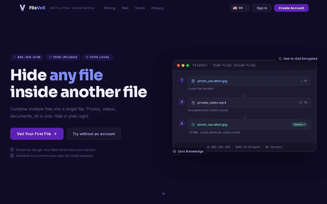
Task: Click the Private by design sentence
Action: (x=56, y=150)
